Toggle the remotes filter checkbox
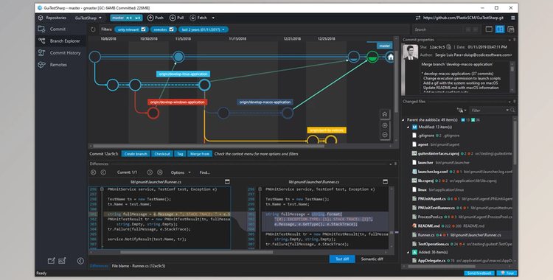 coord(171,29)
